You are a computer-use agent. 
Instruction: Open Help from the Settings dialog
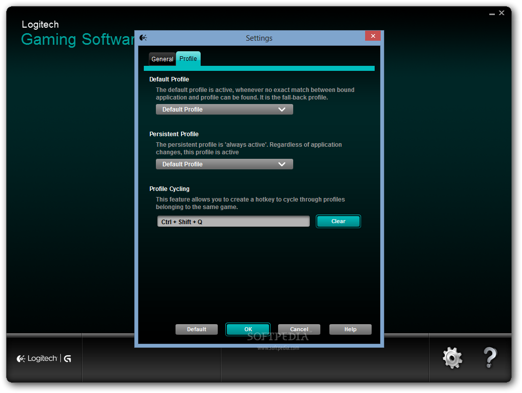point(350,329)
